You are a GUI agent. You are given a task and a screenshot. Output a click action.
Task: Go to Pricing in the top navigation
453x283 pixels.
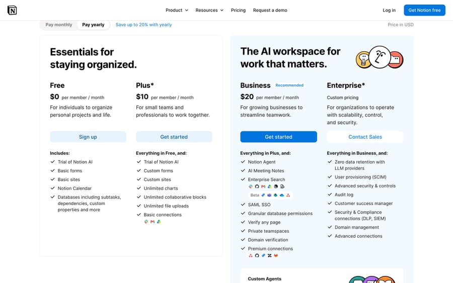pyautogui.click(x=238, y=10)
